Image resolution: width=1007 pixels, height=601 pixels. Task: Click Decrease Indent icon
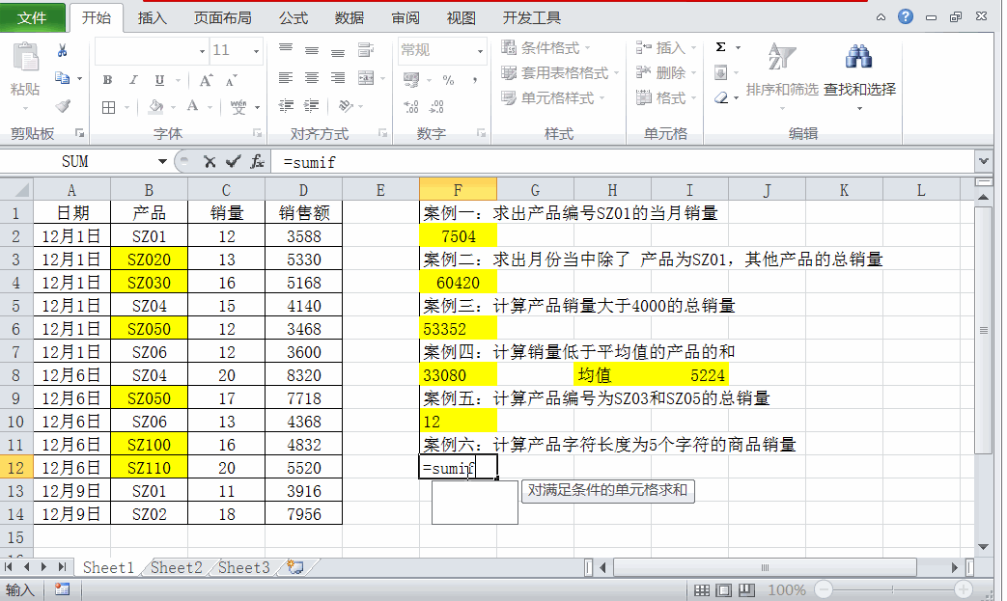pos(286,106)
